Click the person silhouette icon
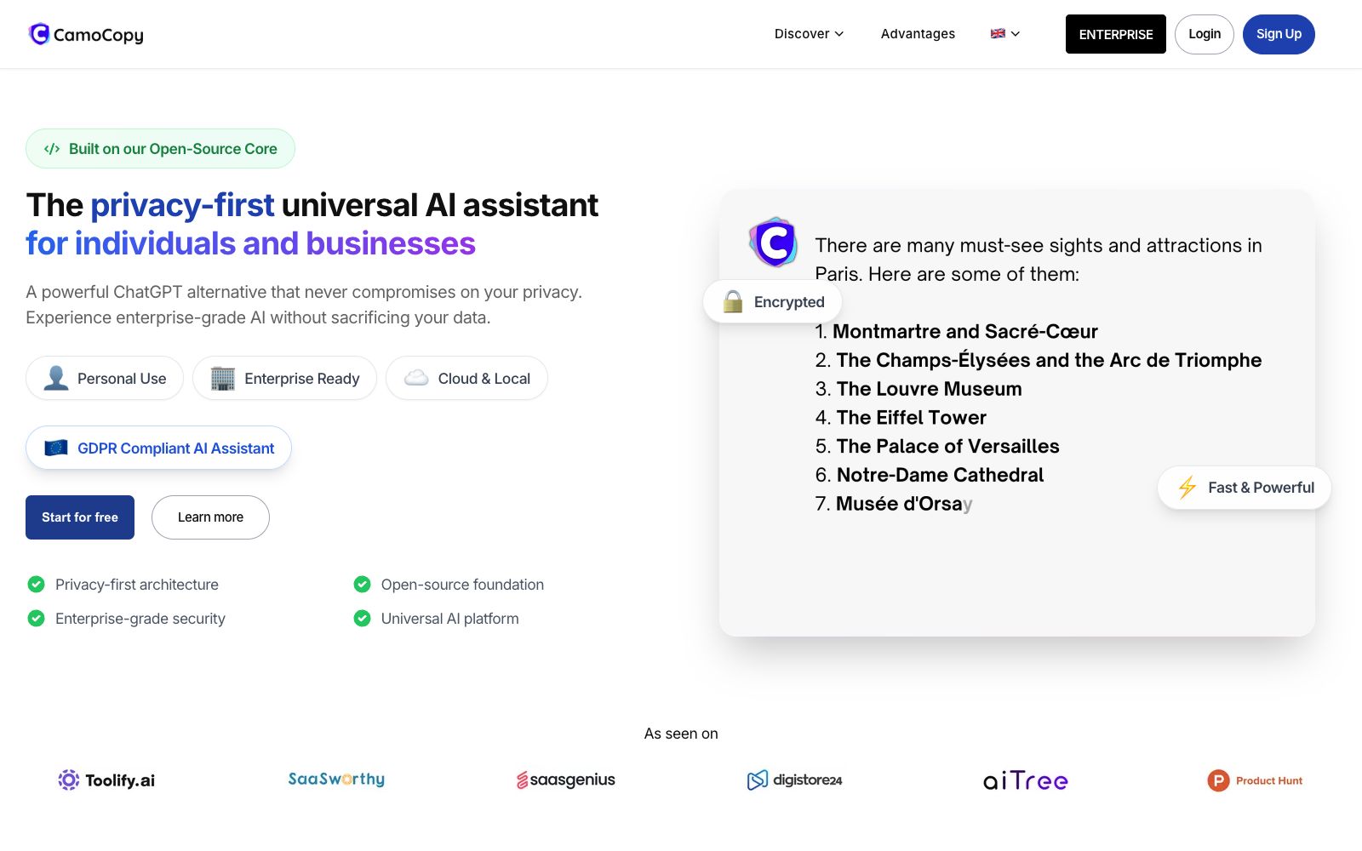The image size is (1362, 851). tap(56, 378)
